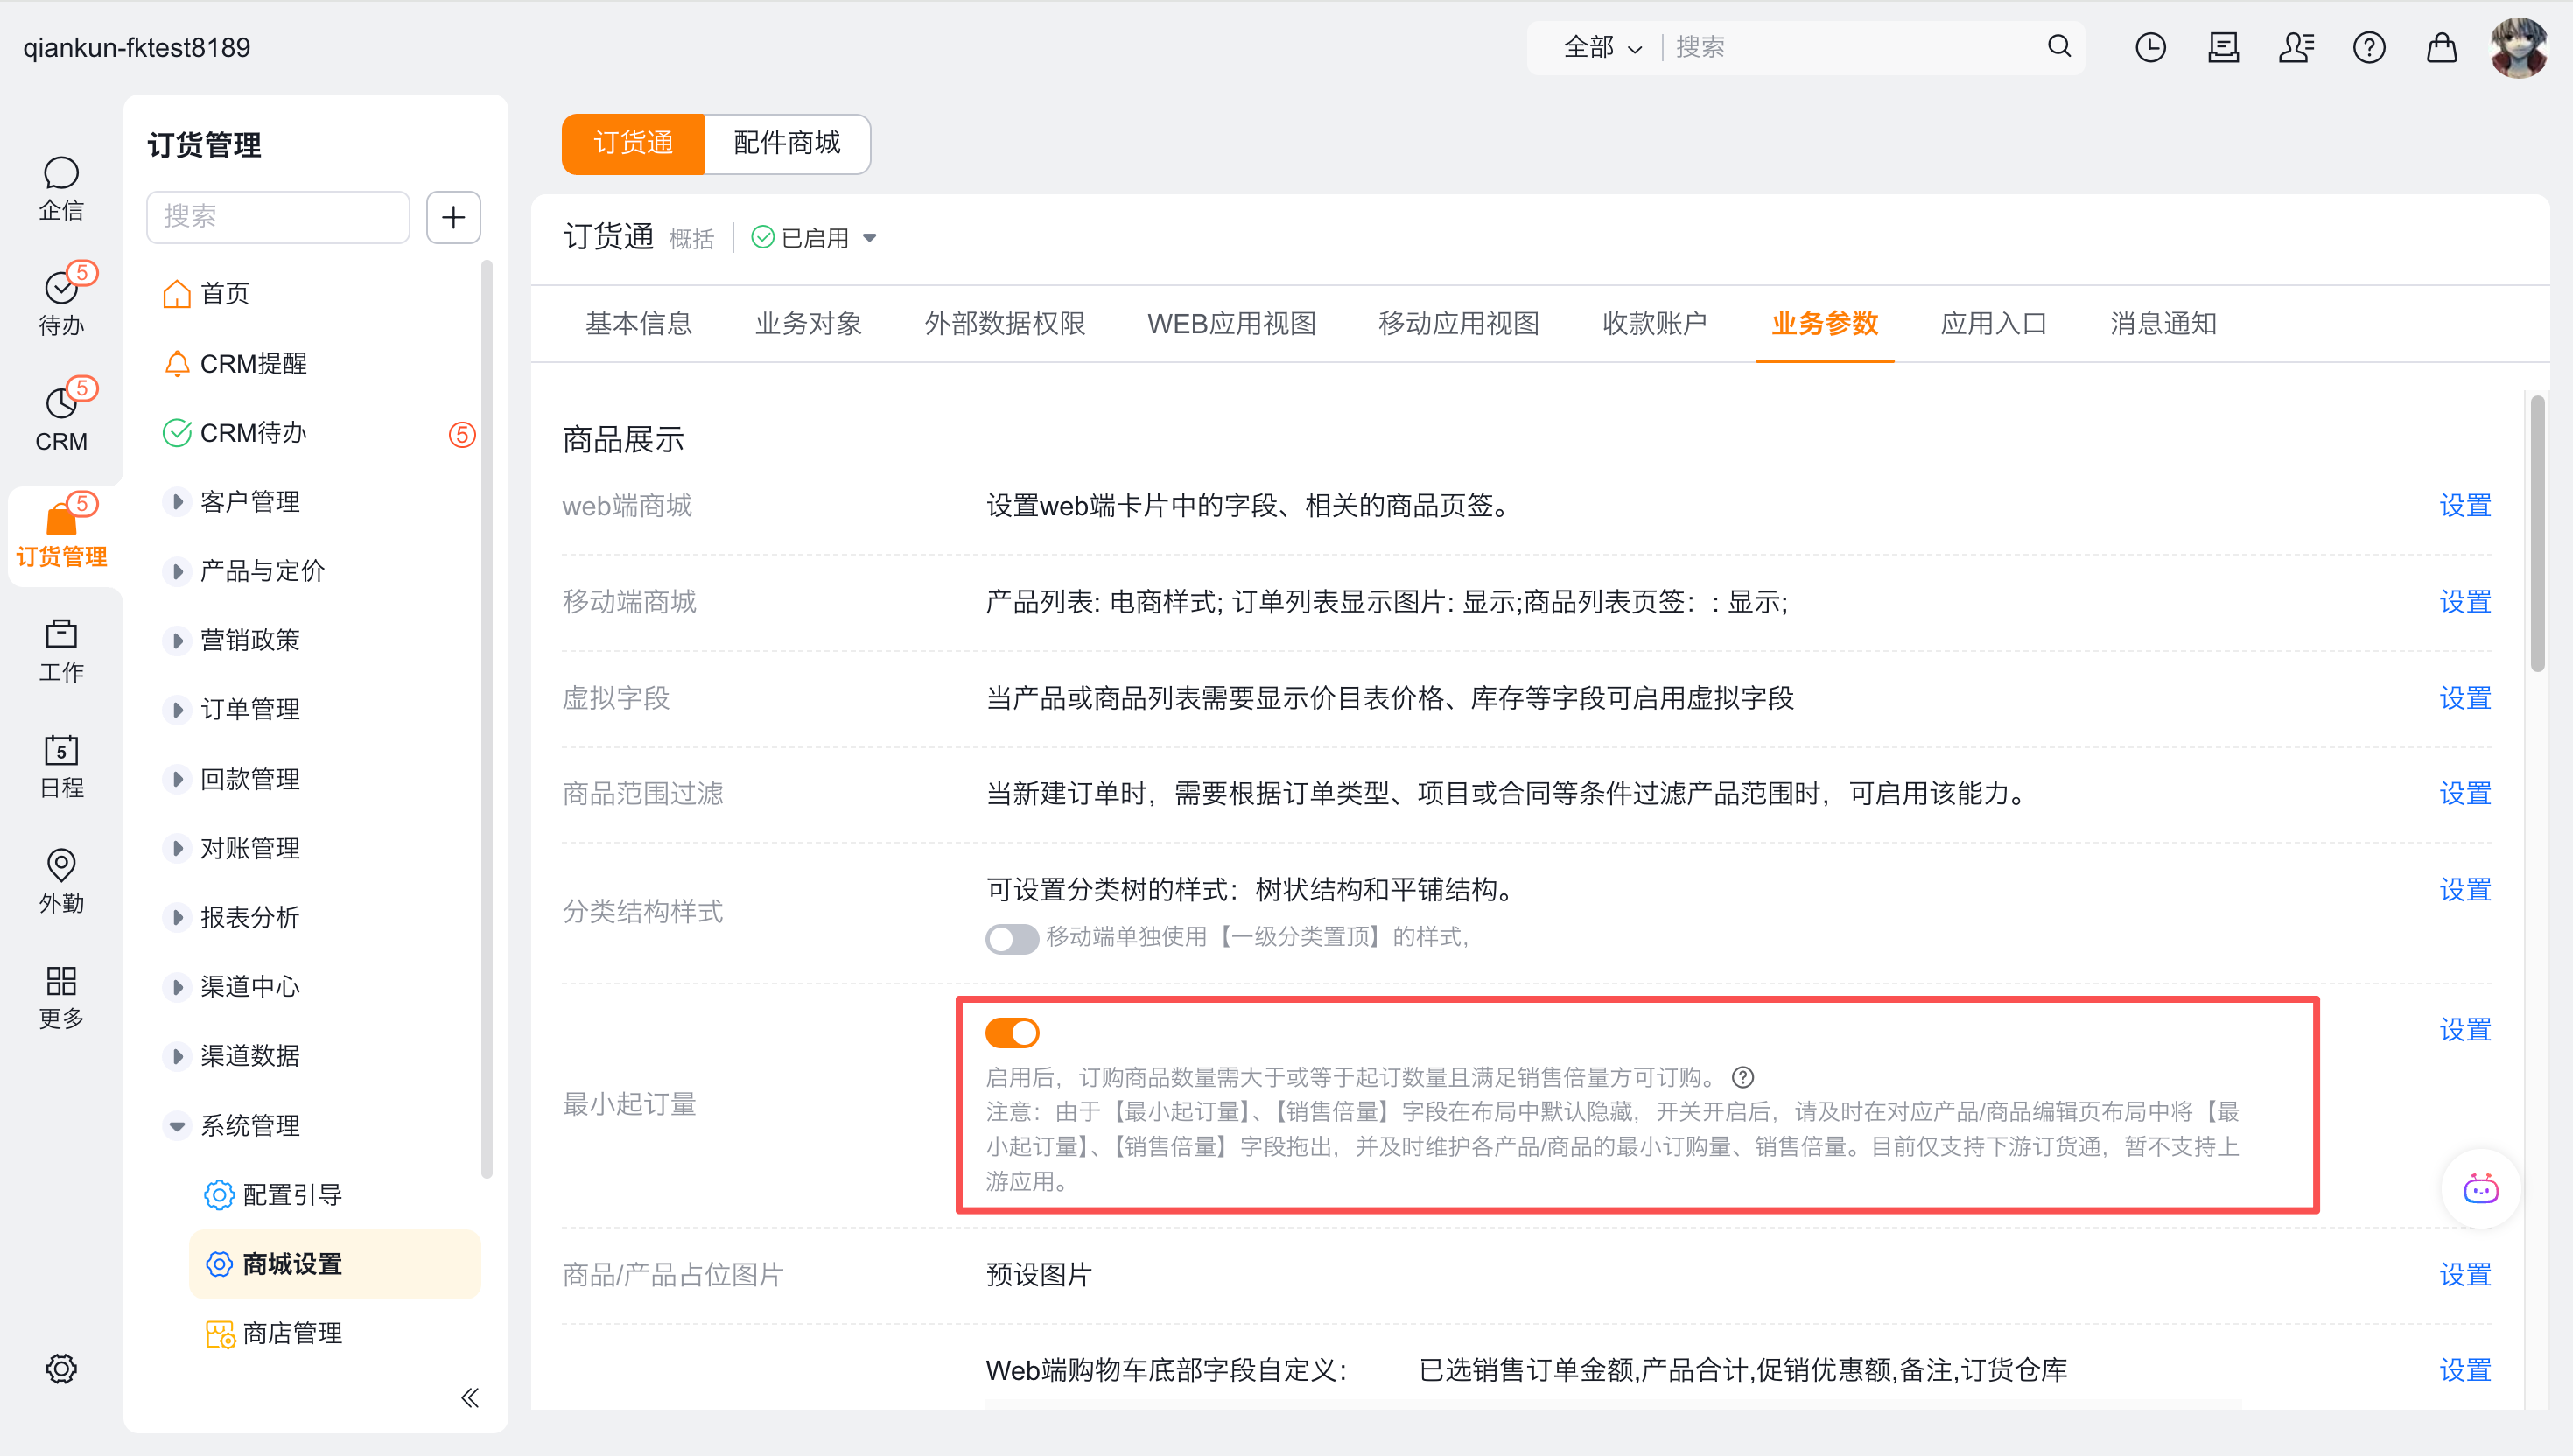Click the sidebar 搜索 input field
2573x1456 pixels.
[278, 217]
